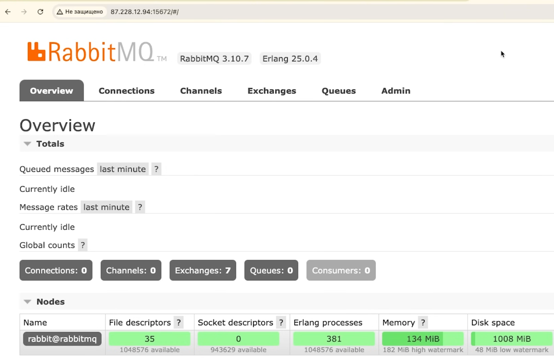Click the 943629 available text
Image resolution: width=554 pixels, height=363 pixels.
click(238, 350)
